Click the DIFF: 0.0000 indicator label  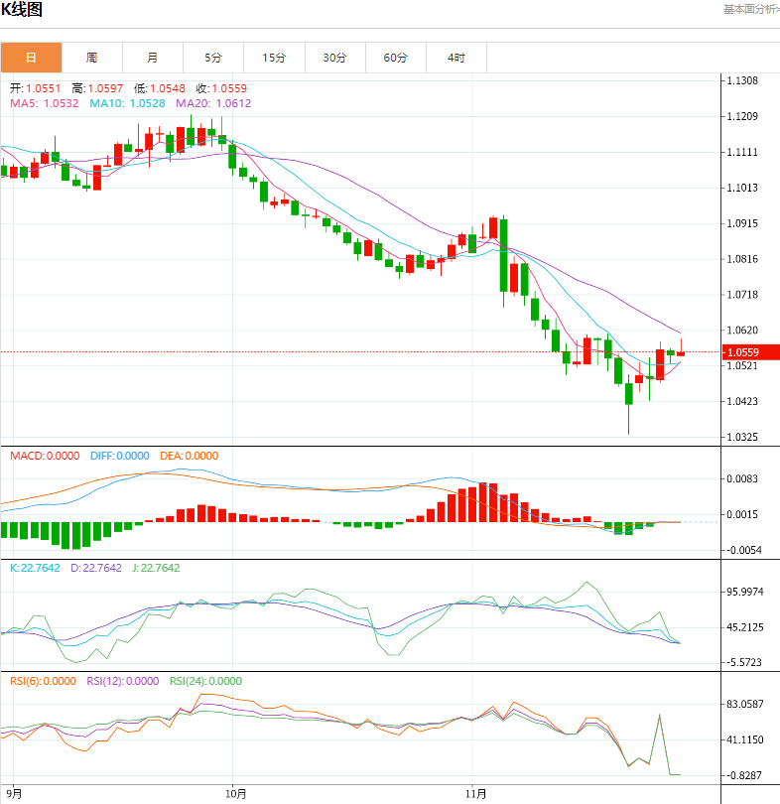pyautogui.click(x=120, y=456)
